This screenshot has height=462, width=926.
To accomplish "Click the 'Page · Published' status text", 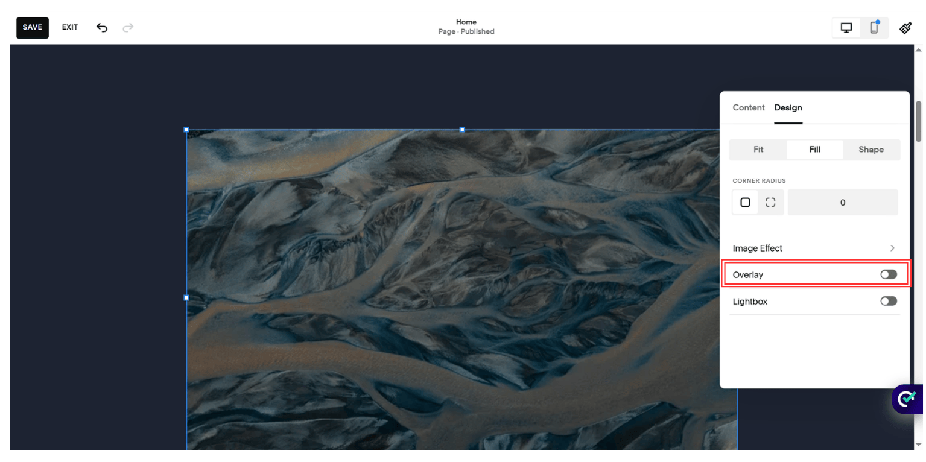I will [466, 32].
